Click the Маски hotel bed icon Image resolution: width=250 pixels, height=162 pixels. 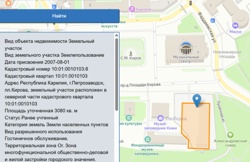coord(235,25)
